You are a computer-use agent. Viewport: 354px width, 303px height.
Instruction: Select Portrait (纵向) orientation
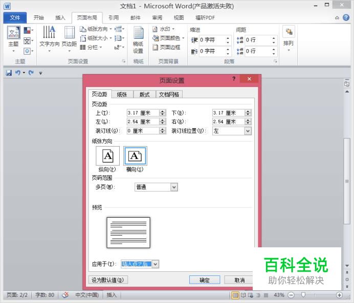tap(108, 156)
